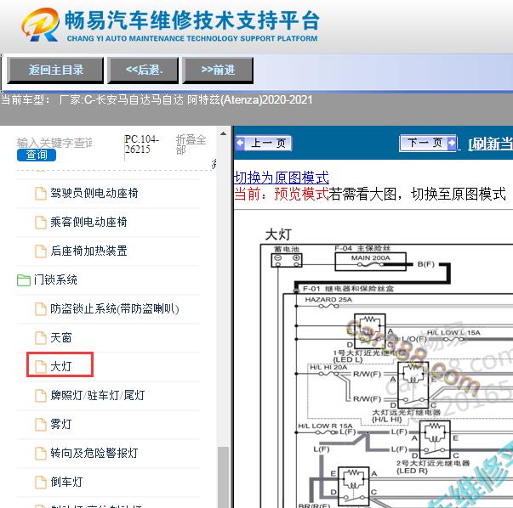Open 转向及危险警报灯 item
513x508 pixels.
click(94, 453)
